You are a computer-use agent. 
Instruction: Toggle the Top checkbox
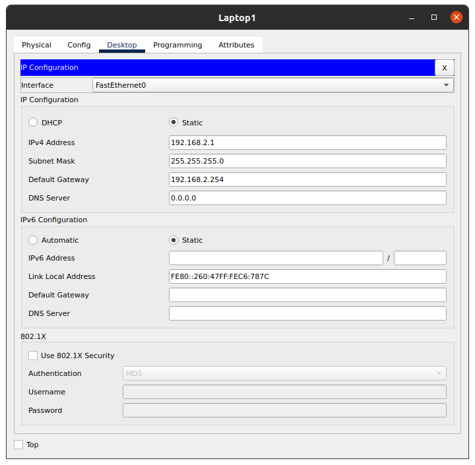click(18, 445)
